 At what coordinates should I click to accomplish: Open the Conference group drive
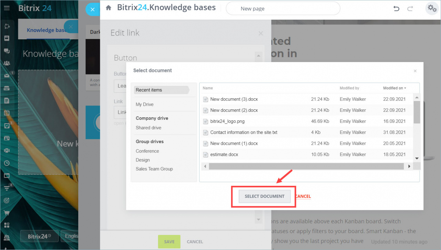(147, 151)
